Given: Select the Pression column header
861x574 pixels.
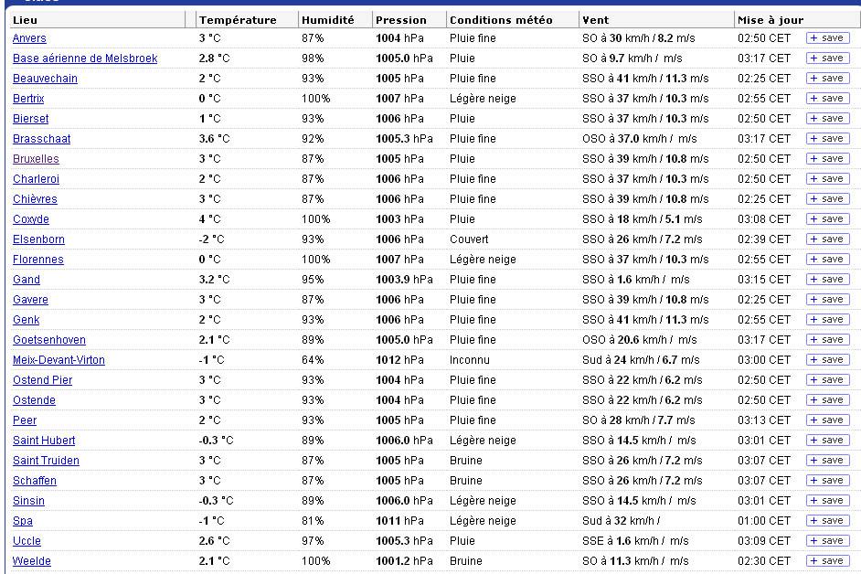Looking at the screenshot, I should 401,20.
